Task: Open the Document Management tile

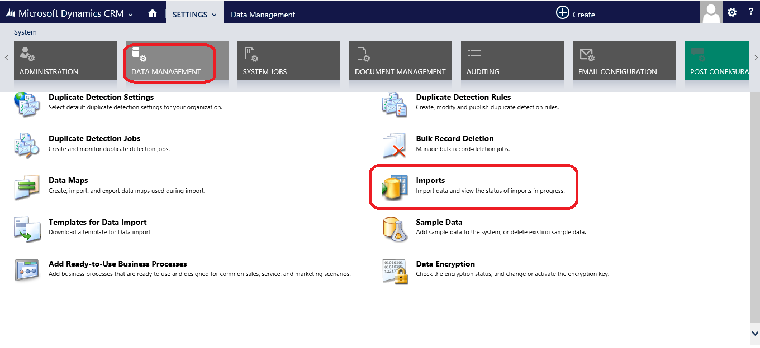Action: [401, 60]
